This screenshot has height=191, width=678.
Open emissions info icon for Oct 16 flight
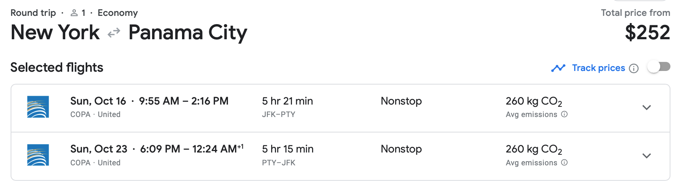(564, 114)
